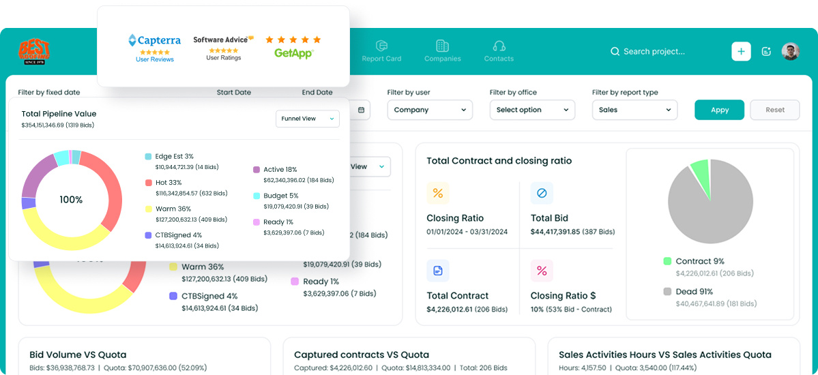Click the Contract 9% green legend swatch

[x=667, y=261]
